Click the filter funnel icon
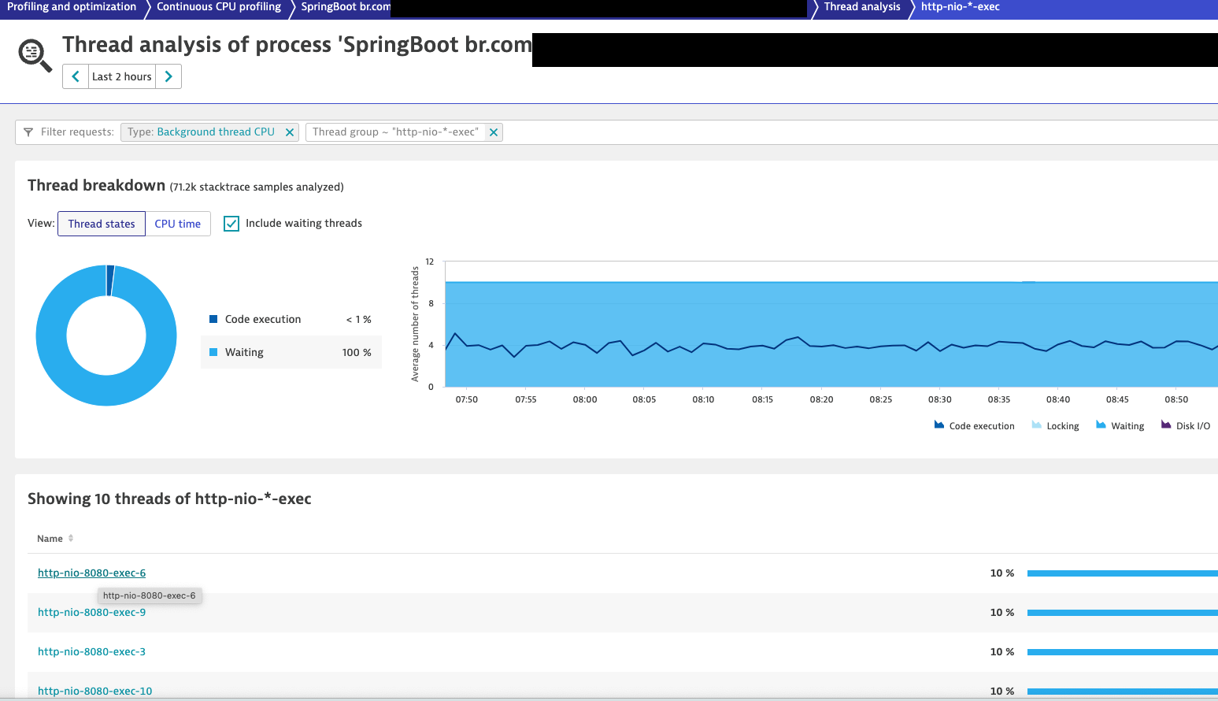This screenshot has width=1218, height=701. 28,132
